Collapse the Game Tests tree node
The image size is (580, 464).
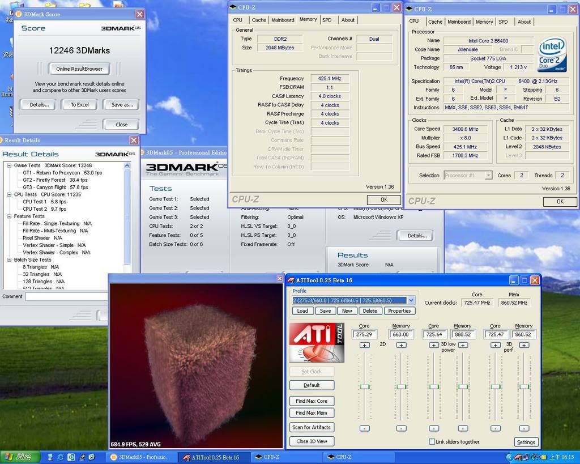[9, 165]
